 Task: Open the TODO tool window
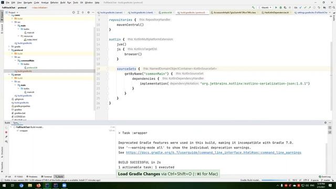click(18, 176)
